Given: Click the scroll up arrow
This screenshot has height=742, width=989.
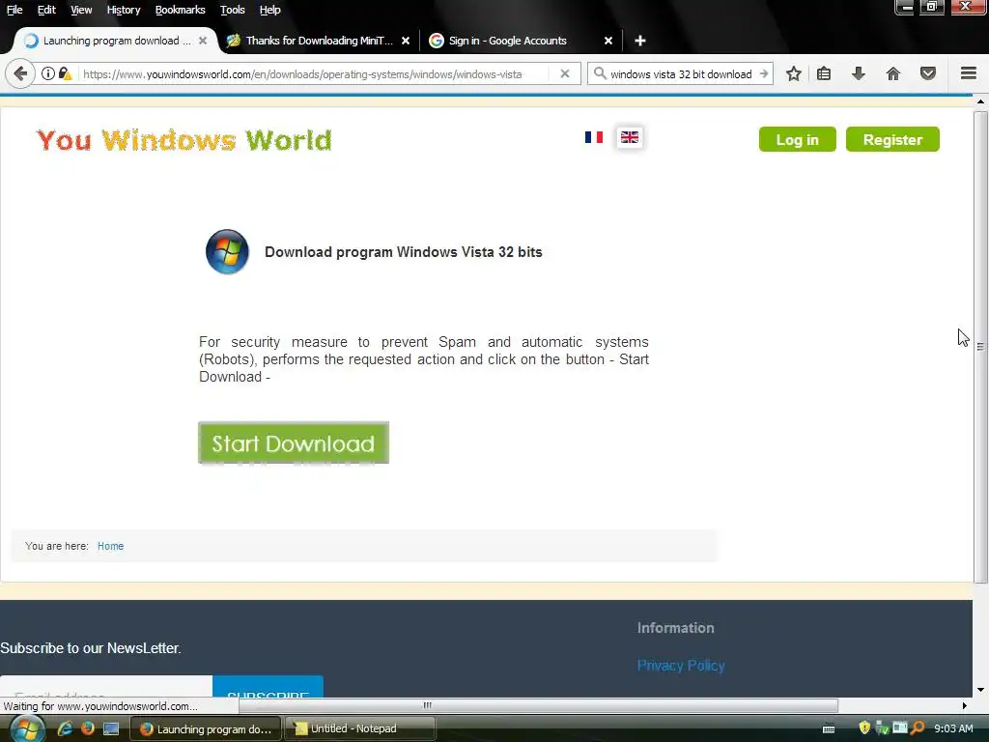Looking at the screenshot, I should pos(980,100).
